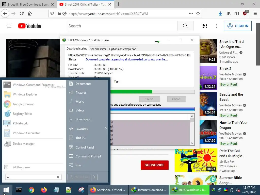Expand the Favorites submenu arrow
Viewport: 260px width, 195px height.
point(106,129)
